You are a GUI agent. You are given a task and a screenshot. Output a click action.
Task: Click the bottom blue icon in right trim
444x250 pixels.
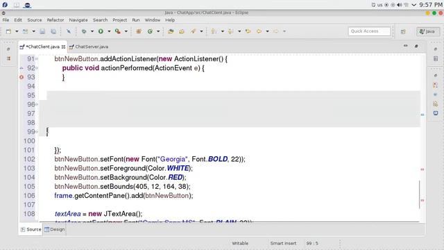coord(436,113)
